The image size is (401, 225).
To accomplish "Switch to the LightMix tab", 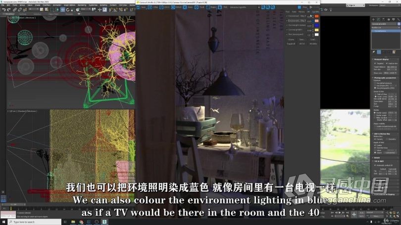I will point(315,12).
